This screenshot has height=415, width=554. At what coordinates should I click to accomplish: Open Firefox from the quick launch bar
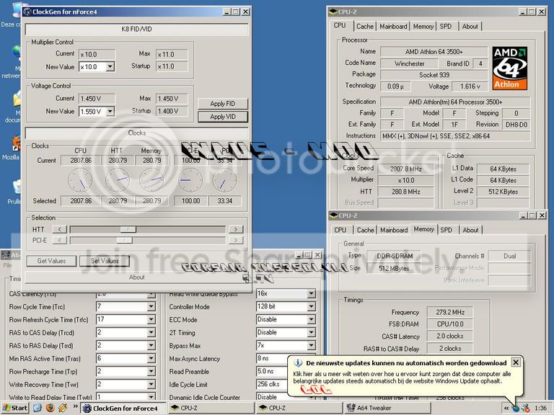(x=50, y=408)
